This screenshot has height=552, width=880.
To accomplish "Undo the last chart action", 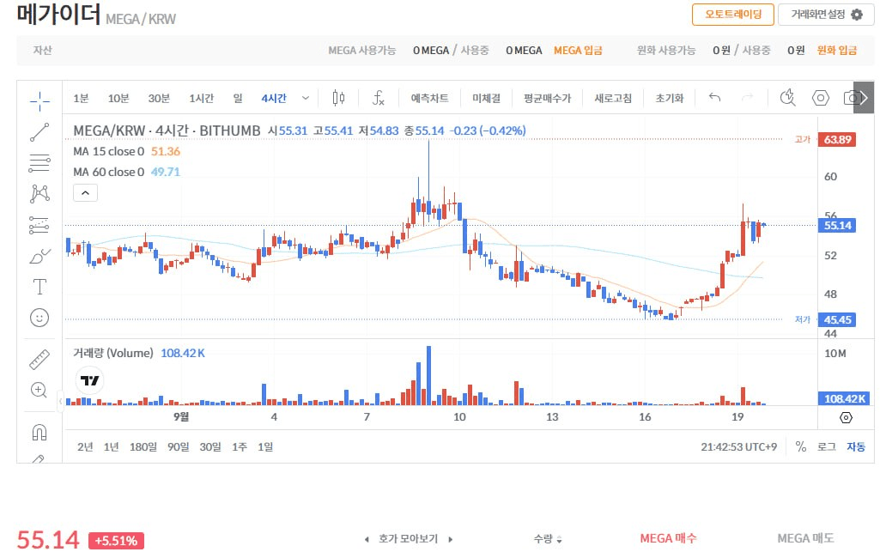I will [x=714, y=98].
